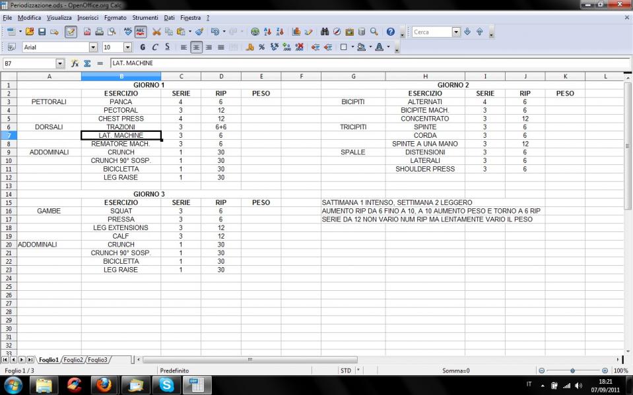The height and width of the screenshot is (395, 633).
Task: Sort ascending with the A-Z icon
Action: (x=267, y=32)
